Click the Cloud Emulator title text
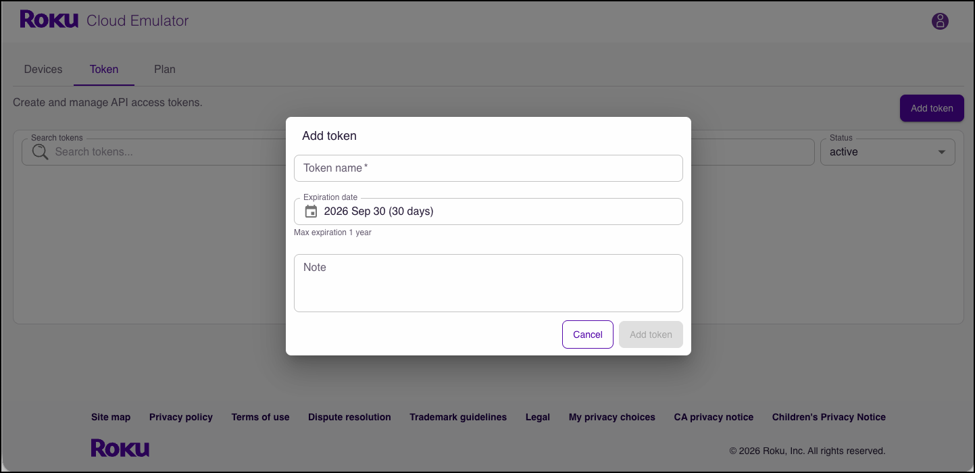 coord(137,21)
